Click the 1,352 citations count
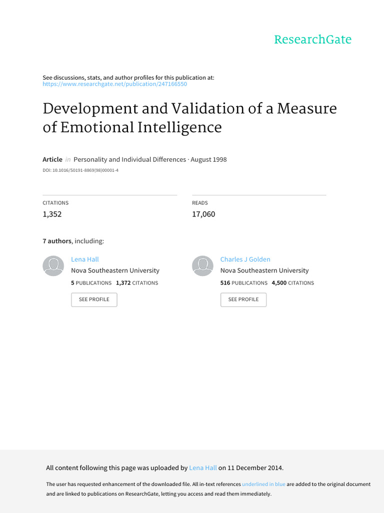Screen dimensions: 384x513 pyautogui.click(x=52, y=214)
